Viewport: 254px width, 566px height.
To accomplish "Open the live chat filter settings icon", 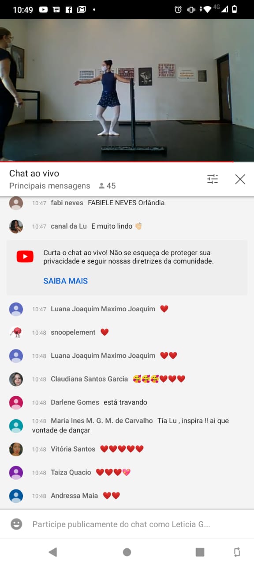I will (x=213, y=179).
